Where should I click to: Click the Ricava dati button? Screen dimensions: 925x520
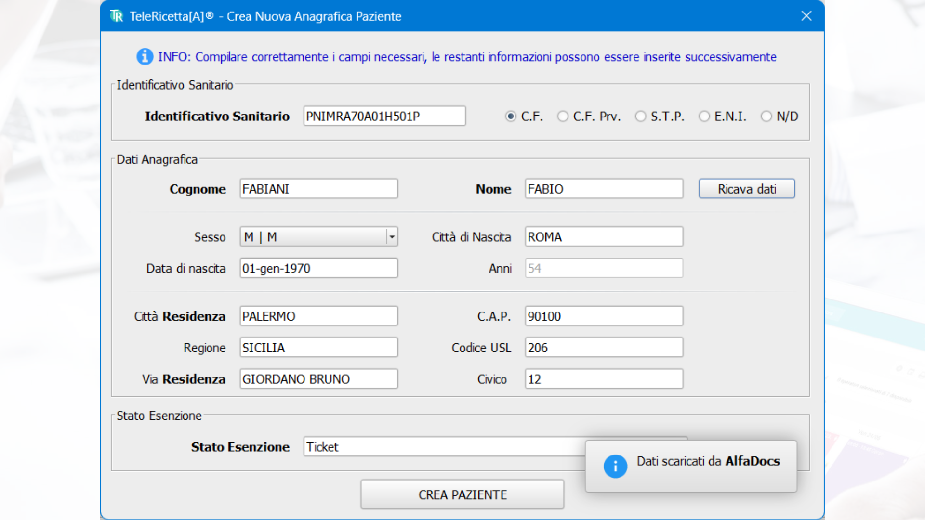click(747, 189)
